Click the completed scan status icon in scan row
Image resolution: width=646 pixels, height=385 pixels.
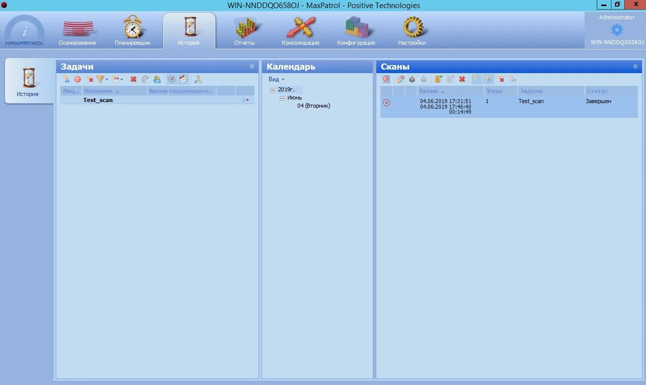[386, 103]
